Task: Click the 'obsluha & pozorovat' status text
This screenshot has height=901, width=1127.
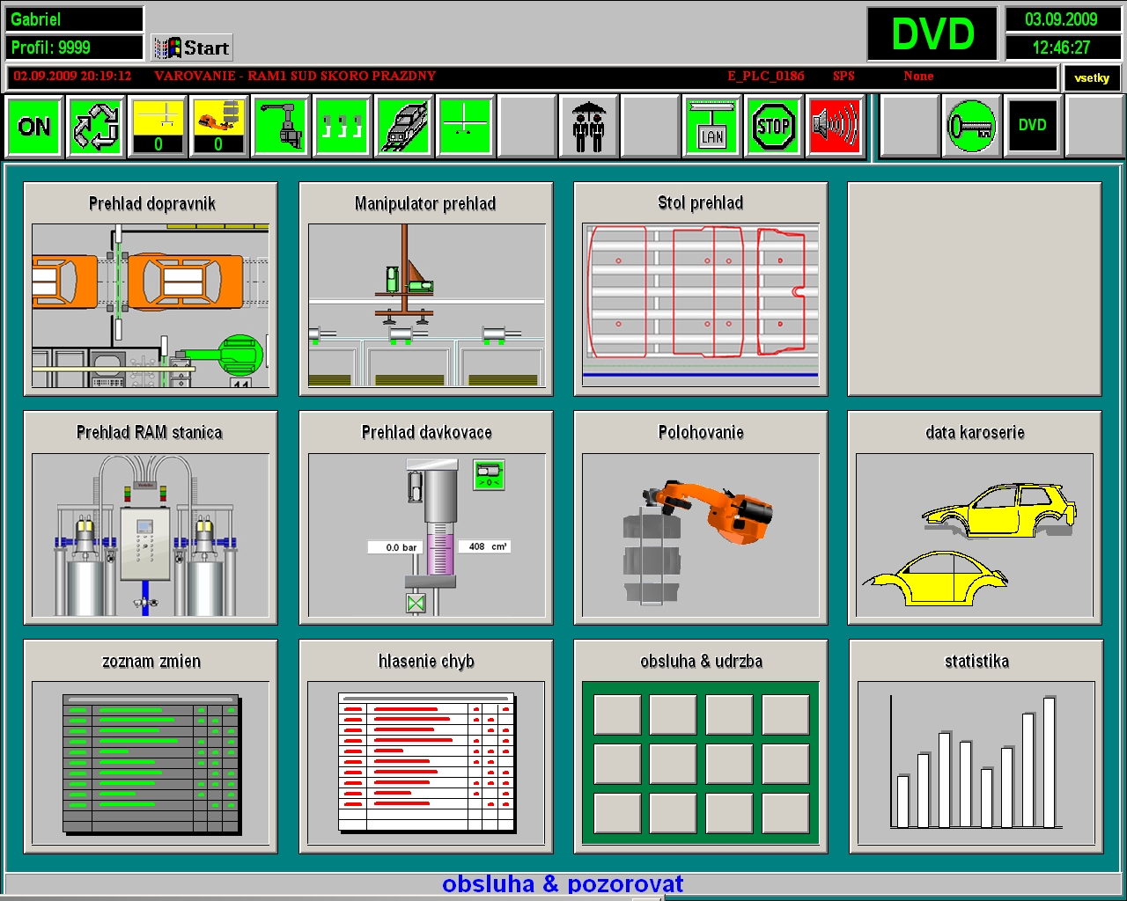Action: tap(563, 884)
